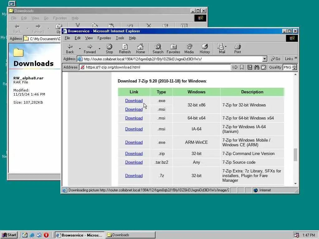Image resolution: width=319 pixels, height=239 pixels.
Task: Click the RW_alpha8.rar file name
Action: pos(28,78)
